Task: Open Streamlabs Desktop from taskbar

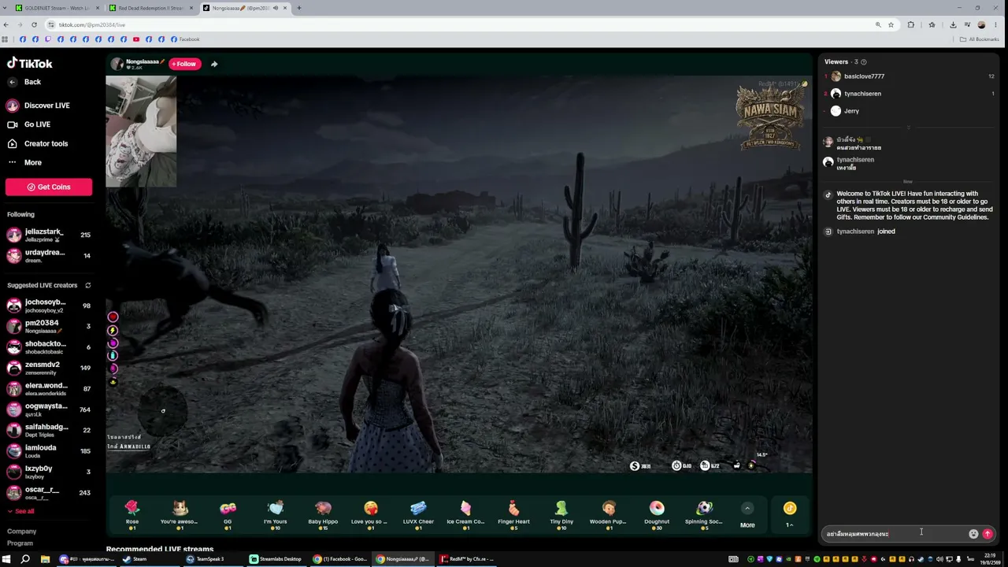Action: [276, 559]
